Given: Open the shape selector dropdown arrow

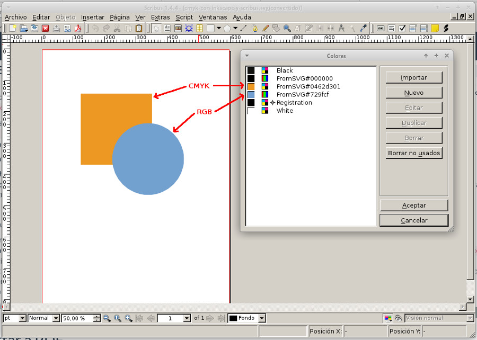Looking at the screenshot, I should (x=219, y=28).
